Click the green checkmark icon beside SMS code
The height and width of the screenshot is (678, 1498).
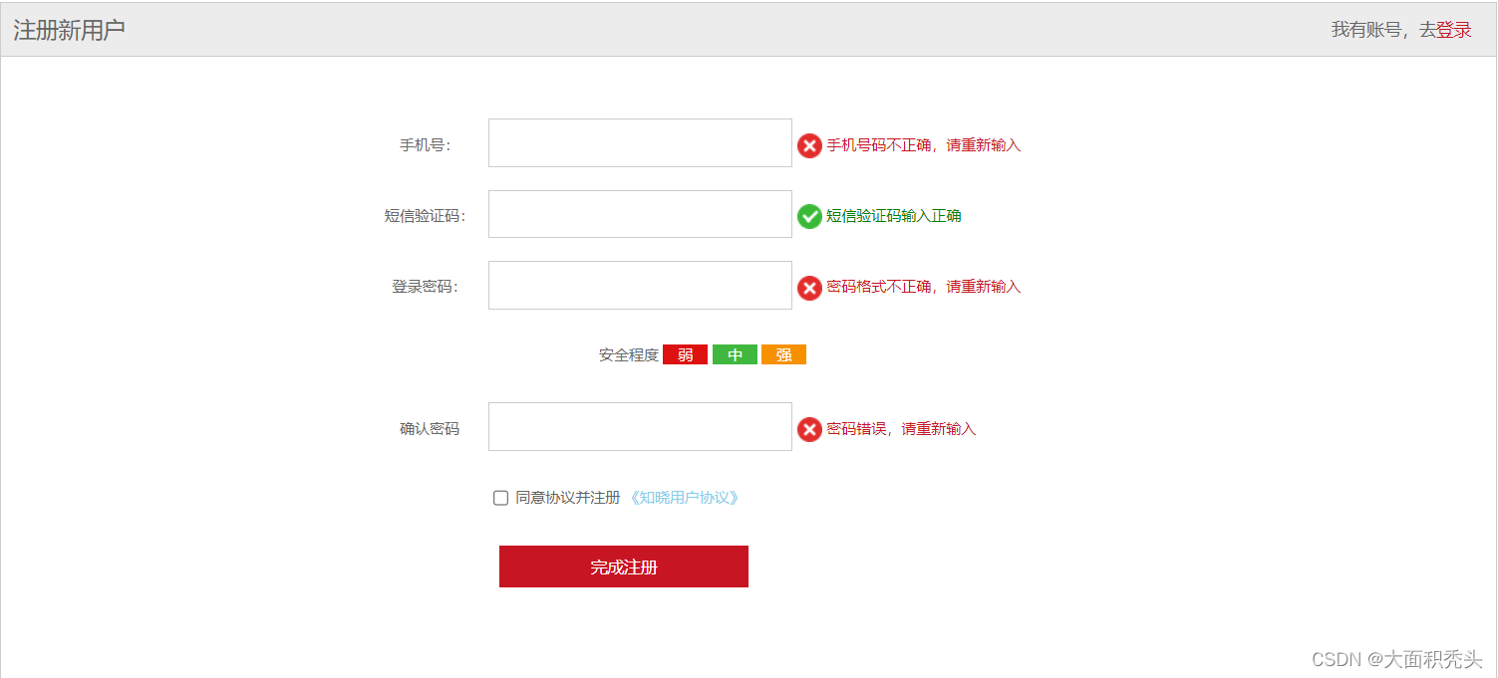pyautogui.click(x=809, y=216)
